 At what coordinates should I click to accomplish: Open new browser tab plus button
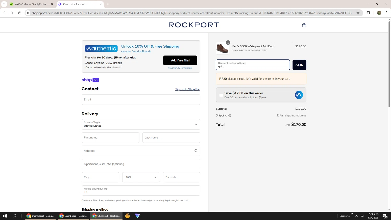coord(108,4)
